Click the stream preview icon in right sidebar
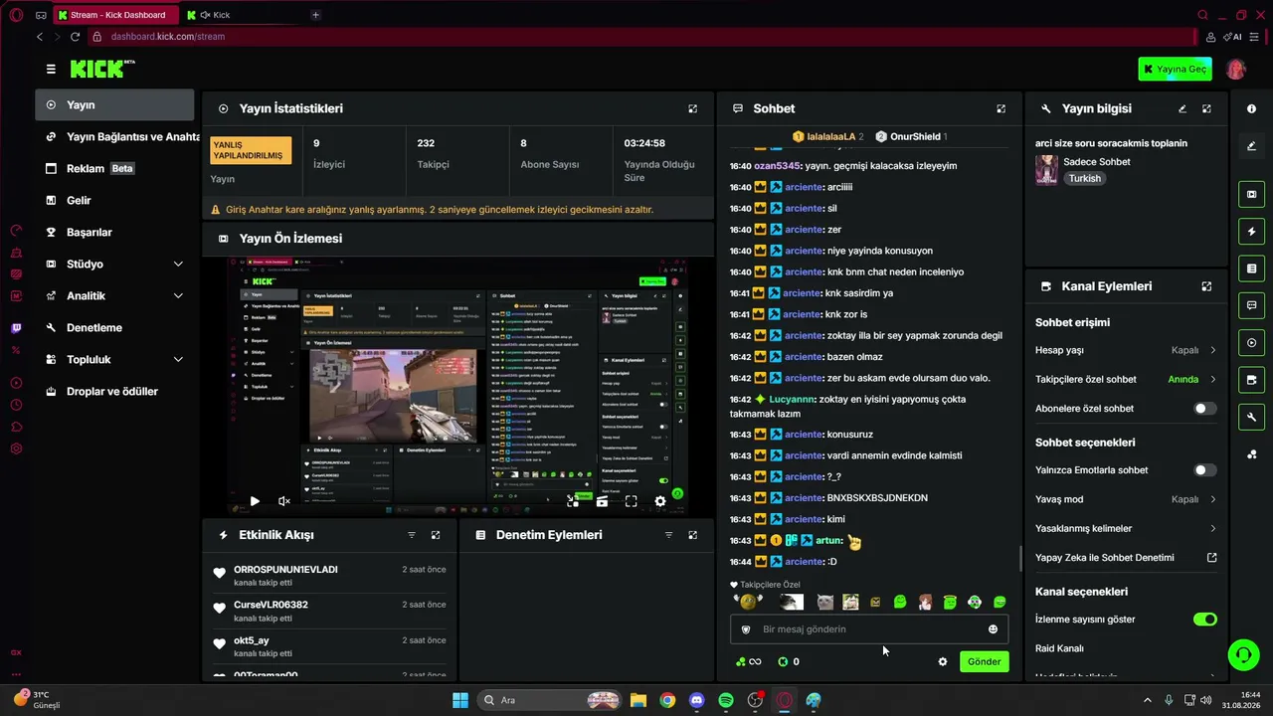The width and height of the screenshot is (1273, 716). 1251,194
